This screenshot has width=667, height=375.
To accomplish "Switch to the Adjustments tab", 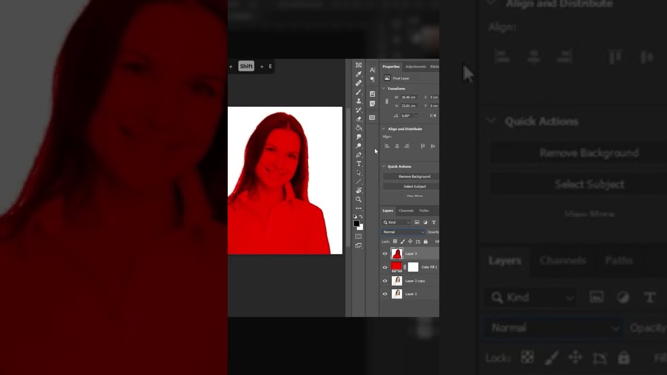I will pos(416,67).
